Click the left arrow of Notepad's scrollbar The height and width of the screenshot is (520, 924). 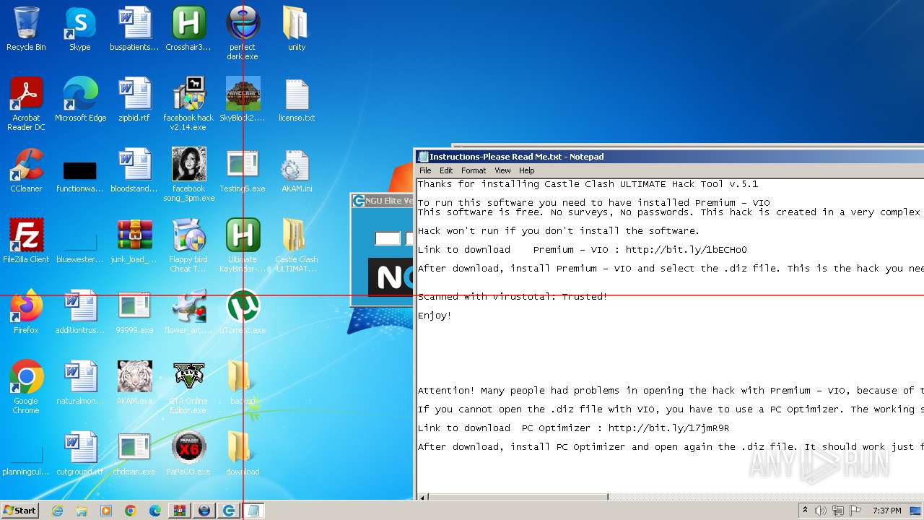coord(423,497)
